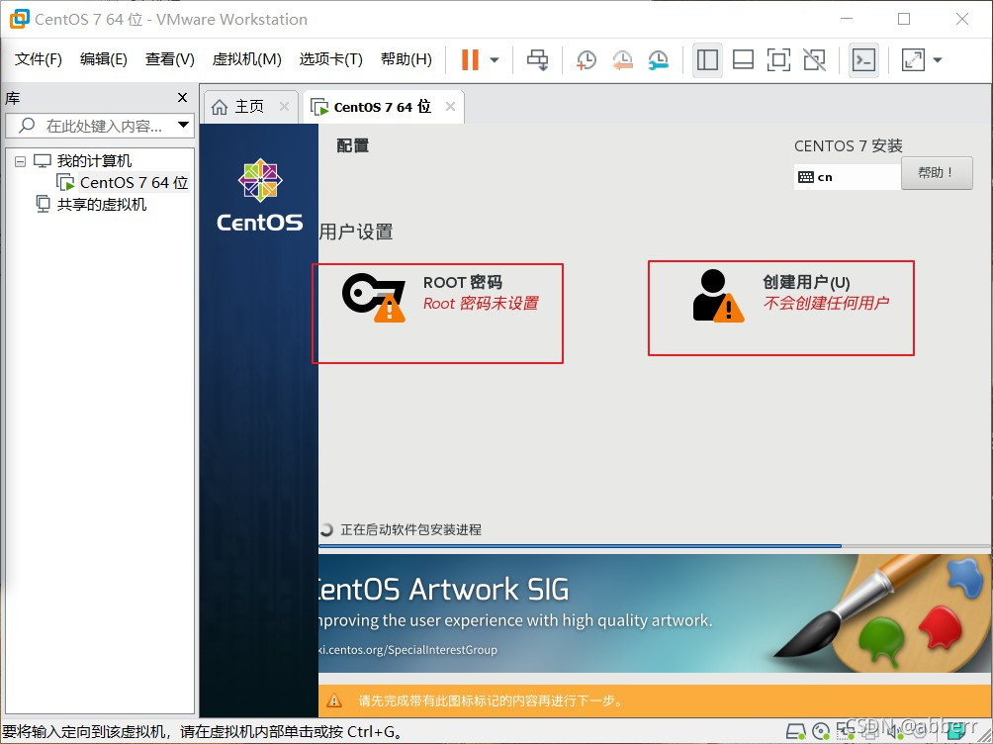
Task: Click the 用户设置 heading
Action: [356, 232]
